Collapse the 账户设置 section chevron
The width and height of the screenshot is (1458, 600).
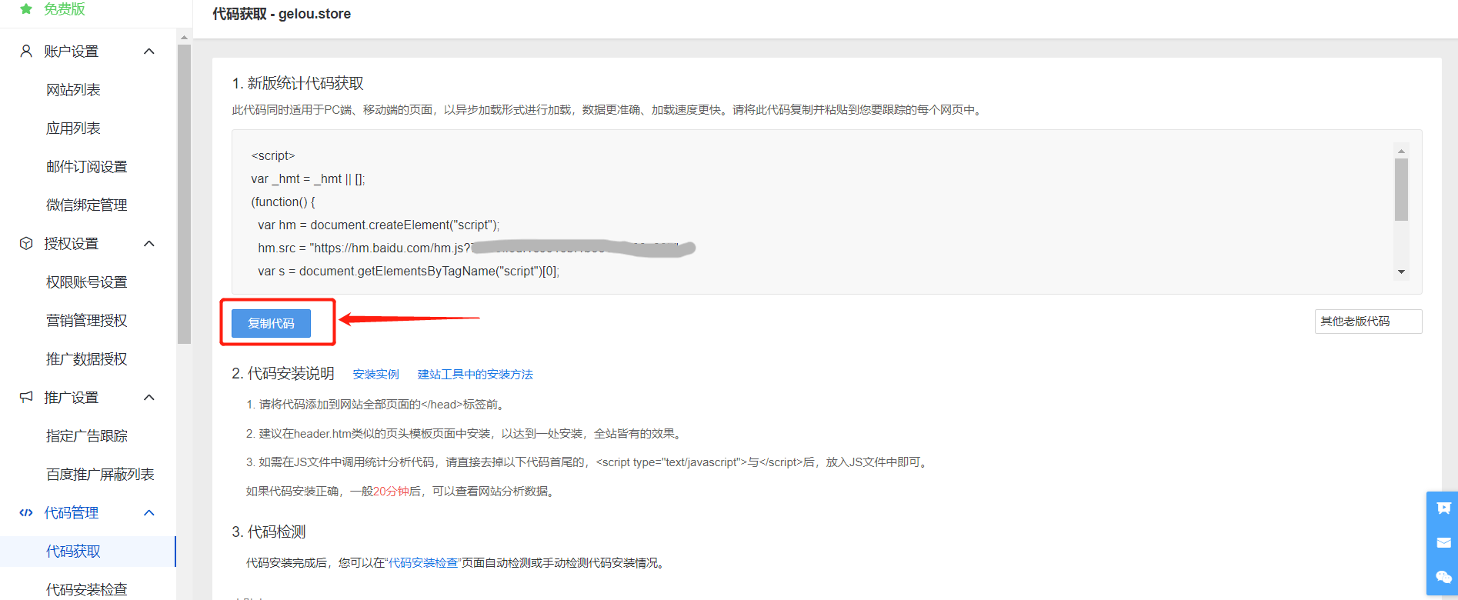click(x=149, y=51)
